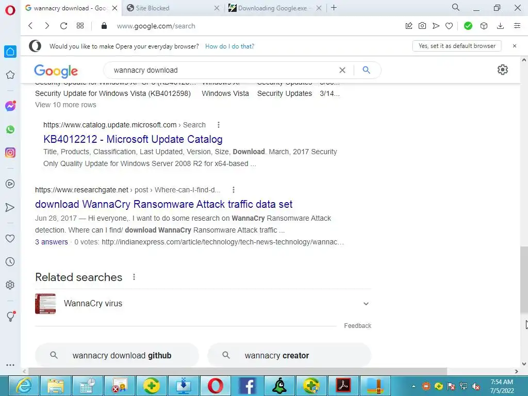Submit search with blue magnifier button
This screenshot has height=396, width=528.
367,70
